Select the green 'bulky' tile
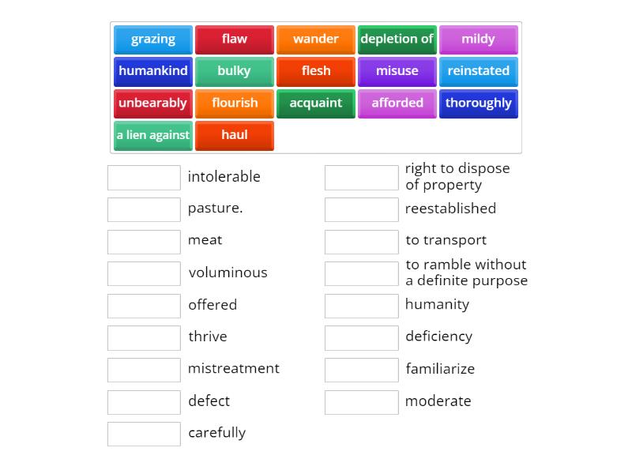Viewport: 632px width, 474px height. point(235,71)
